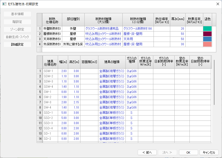Open the pink swatch for 外床断熱材3
222x158 pixels.
point(207,44)
